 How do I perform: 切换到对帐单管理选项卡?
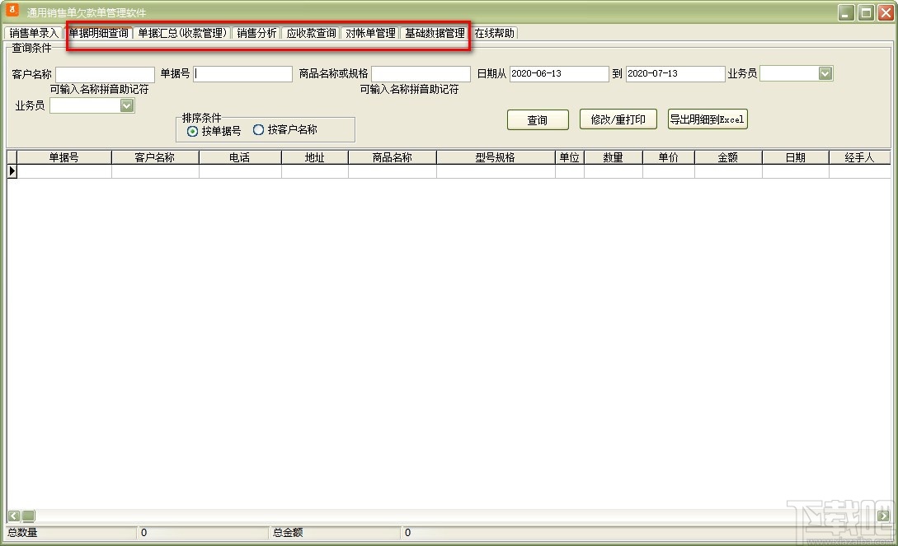(x=370, y=34)
